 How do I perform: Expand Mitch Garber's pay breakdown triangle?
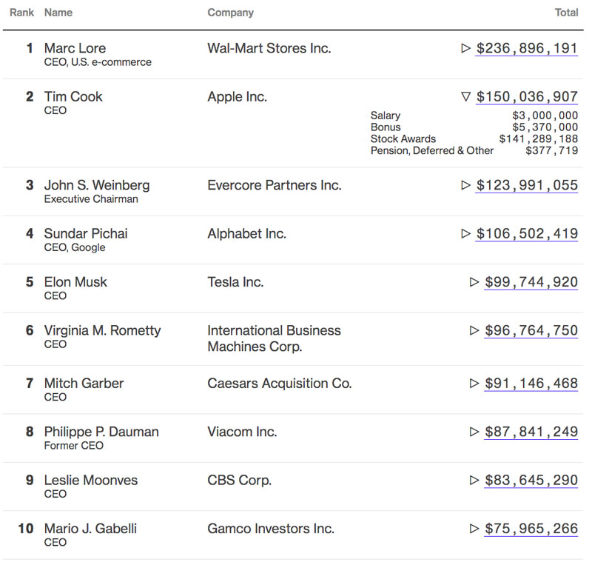(474, 384)
